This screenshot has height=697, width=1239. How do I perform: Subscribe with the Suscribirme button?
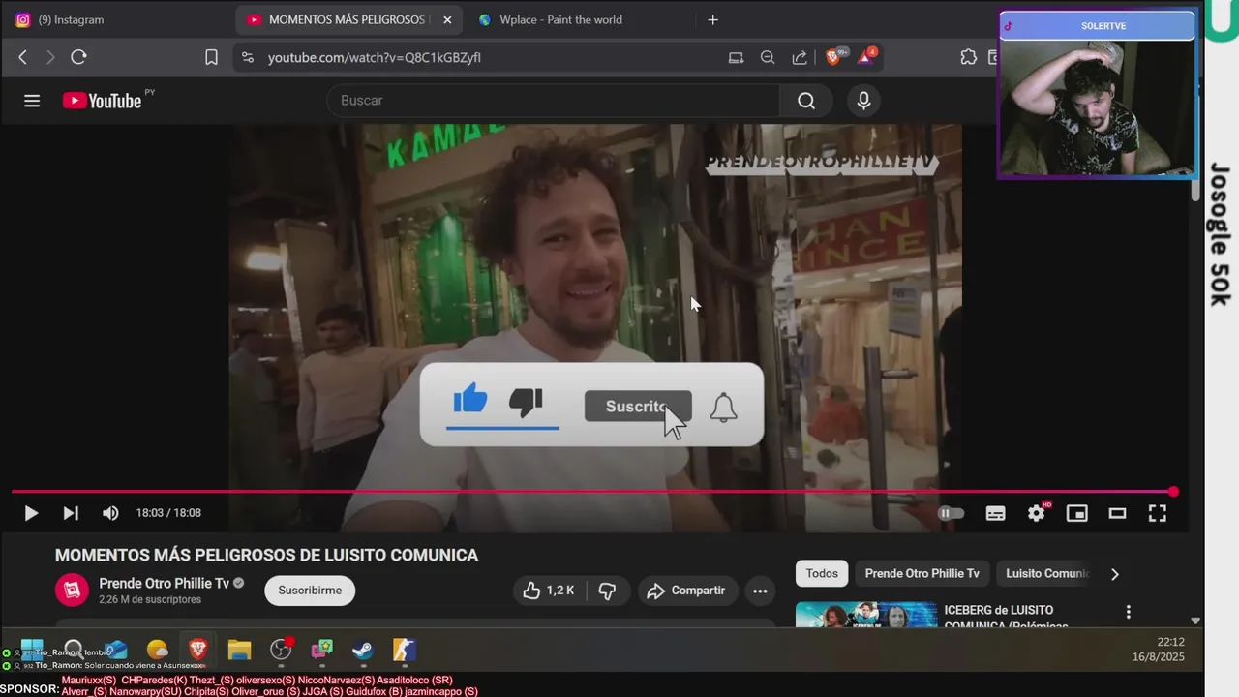pyautogui.click(x=310, y=591)
